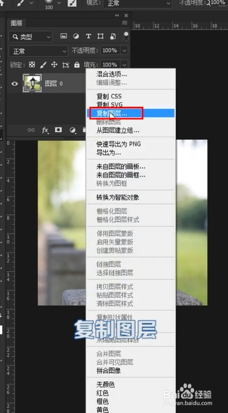Open the fx layer style menu

[x=45, y=130]
